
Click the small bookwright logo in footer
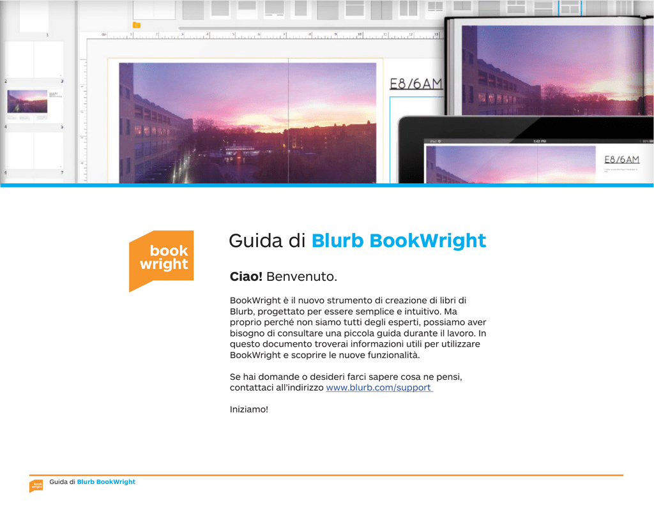coord(36,486)
